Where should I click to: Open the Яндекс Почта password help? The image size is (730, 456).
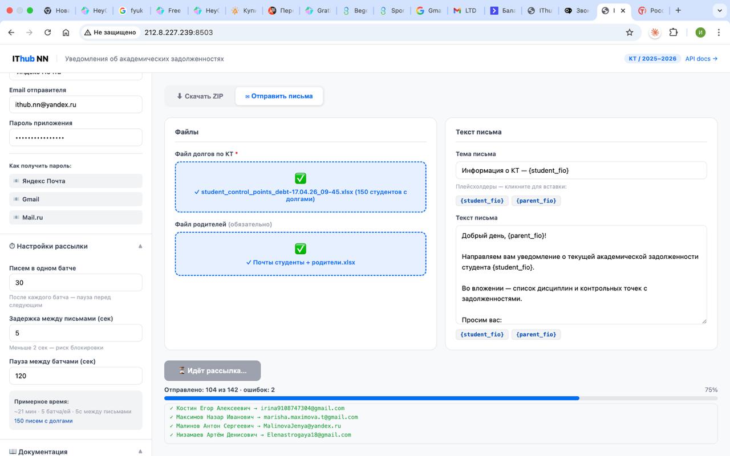tap(76, 181)
